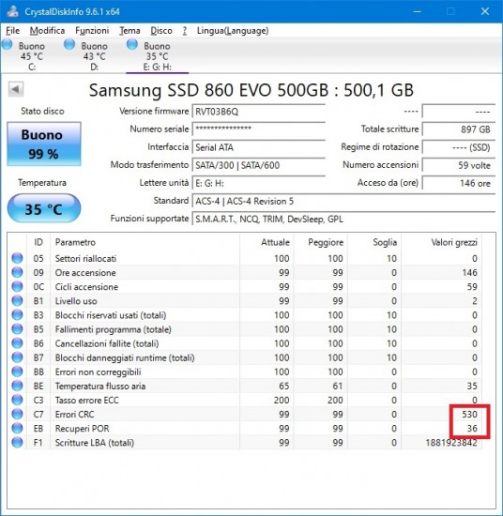Click the Standard field ACS-4 Revision 5
The height and width of the screenshot is (516, 503).
[x=343, y=201]
